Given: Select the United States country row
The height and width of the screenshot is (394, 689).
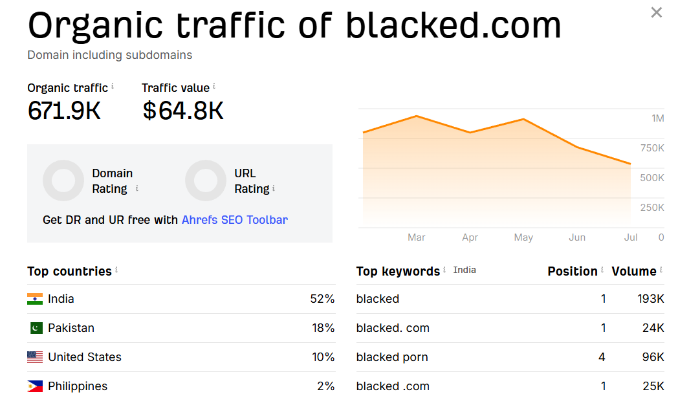Looking at the screenshot, I should pyautogui.click(x=181, y=356).
